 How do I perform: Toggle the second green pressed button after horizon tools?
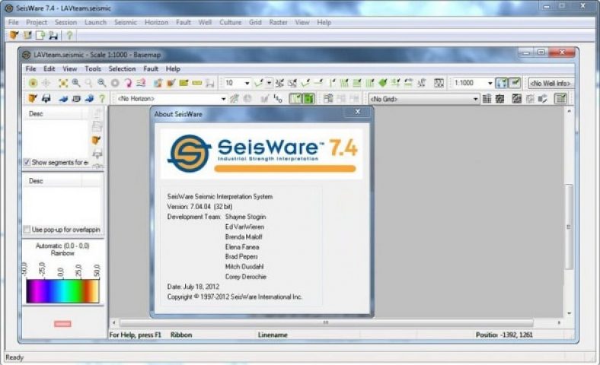click(308, 99)
